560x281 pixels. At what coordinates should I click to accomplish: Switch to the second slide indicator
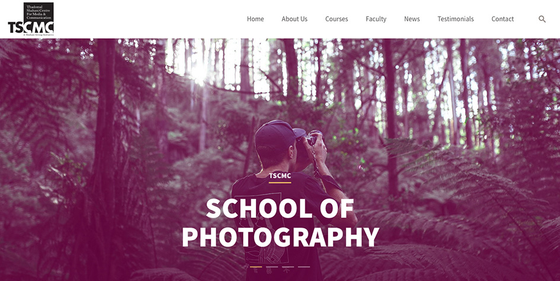coord(272,267)
